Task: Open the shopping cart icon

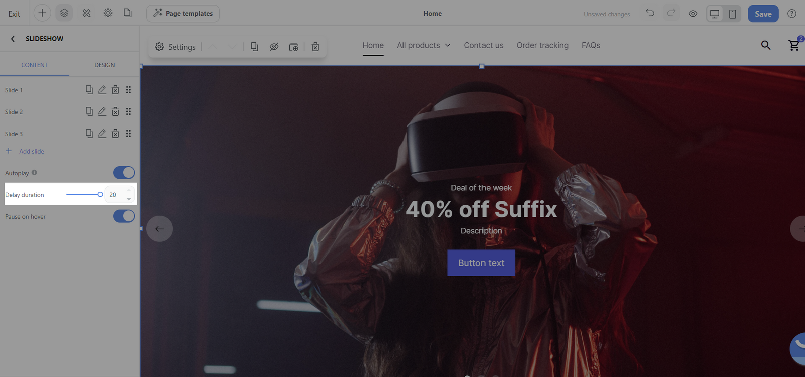Action: [x=794, y=45]
